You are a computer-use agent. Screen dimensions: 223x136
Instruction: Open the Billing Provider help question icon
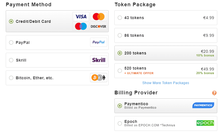click(x=214, y=93)
